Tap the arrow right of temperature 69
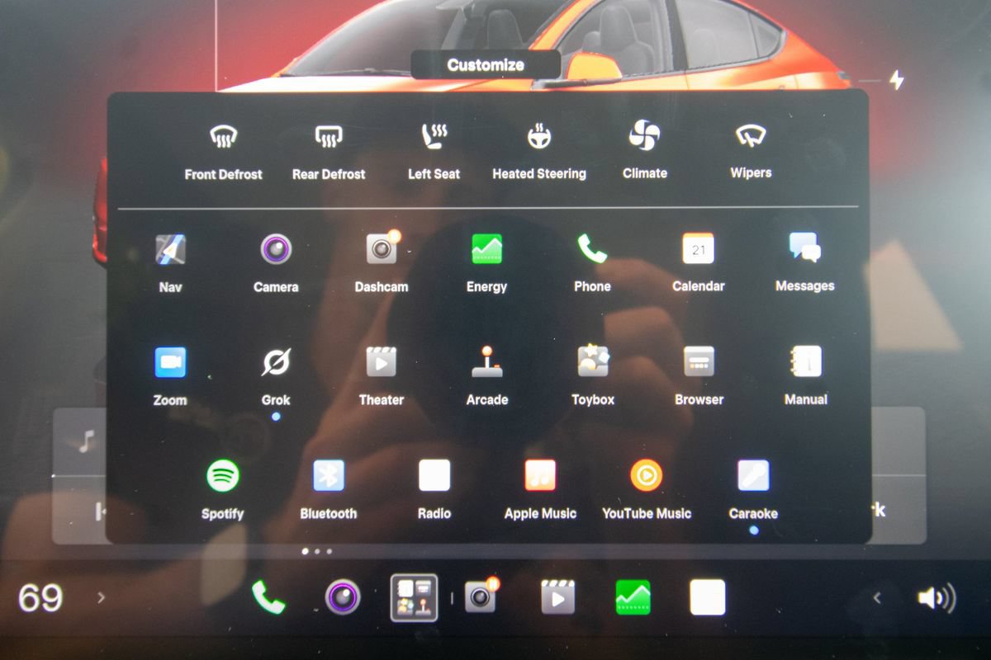The image size is (991, 660). click(101, 597)
